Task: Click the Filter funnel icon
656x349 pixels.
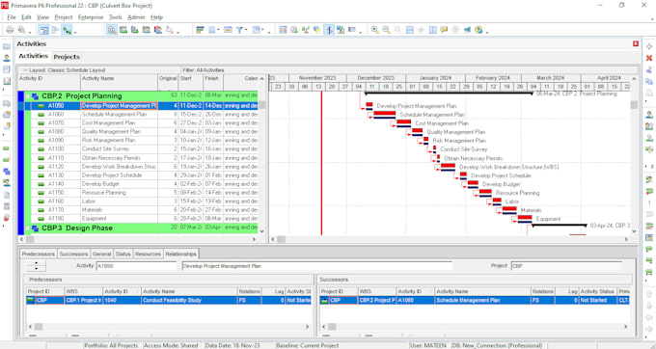Action: point(239,30)
